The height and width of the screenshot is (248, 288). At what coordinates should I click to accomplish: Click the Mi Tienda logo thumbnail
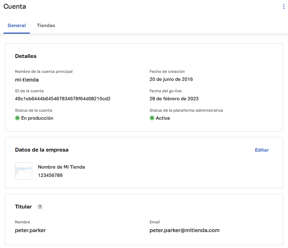[x=23, y=171]
